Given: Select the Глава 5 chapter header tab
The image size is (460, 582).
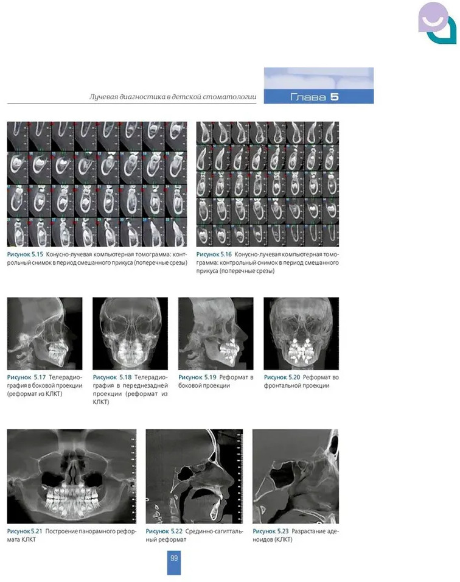Looking at the screenshot, I should pos(318,97).
